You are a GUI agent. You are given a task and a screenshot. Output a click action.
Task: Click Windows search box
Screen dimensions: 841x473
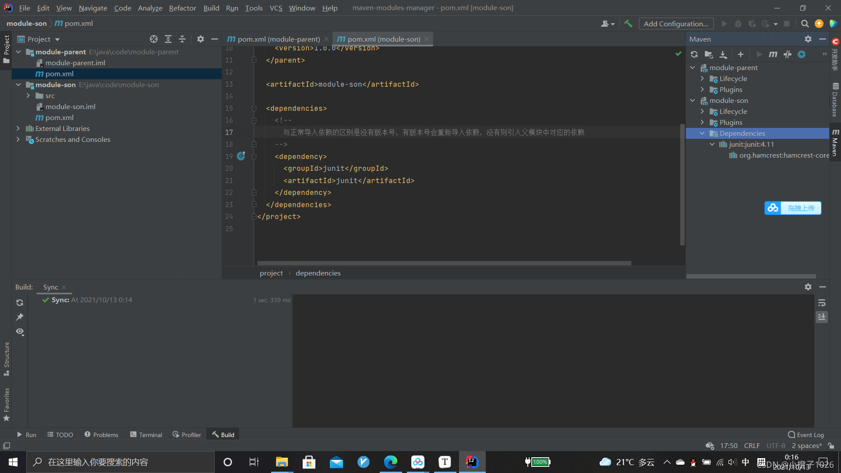point(120,462)
